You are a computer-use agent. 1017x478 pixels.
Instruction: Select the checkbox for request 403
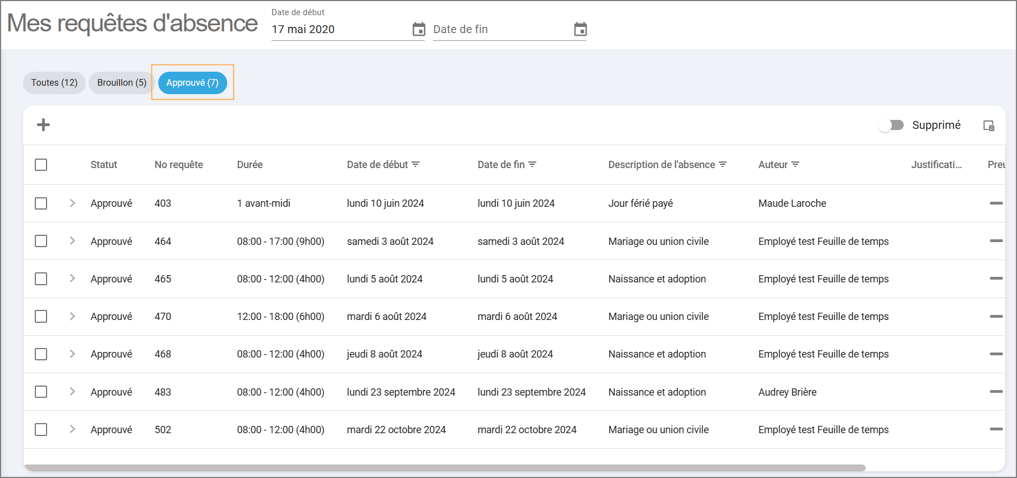41,203
